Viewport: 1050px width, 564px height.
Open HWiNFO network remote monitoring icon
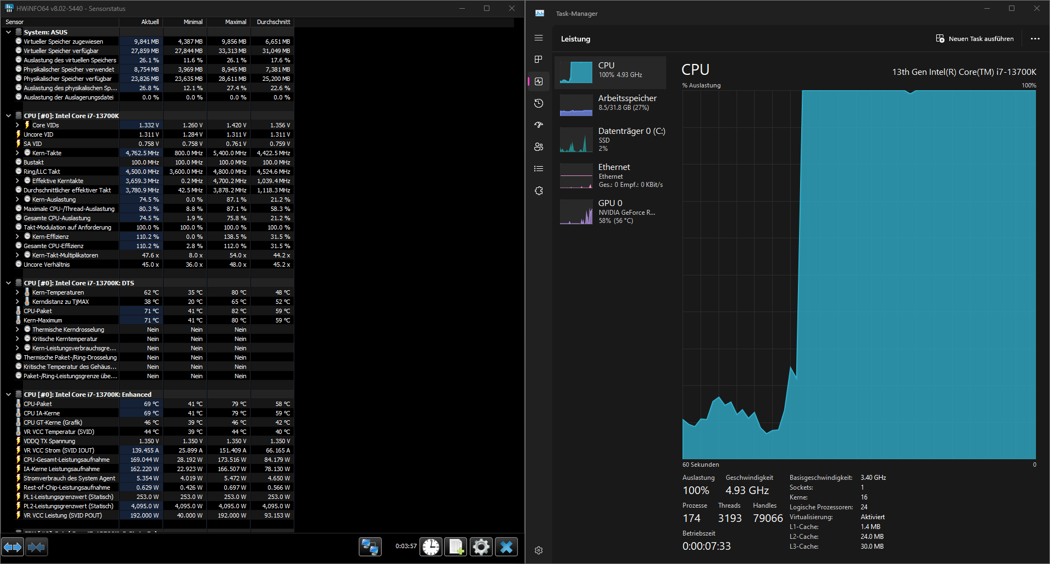point(370,547)
